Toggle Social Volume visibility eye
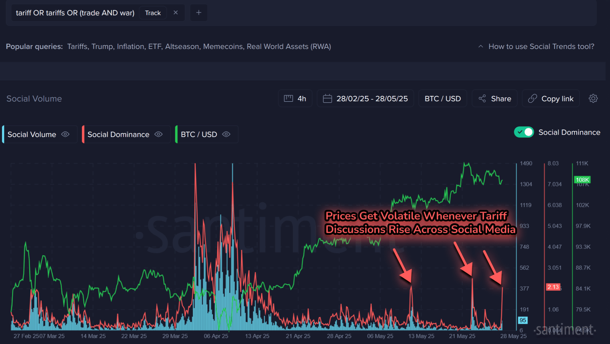The image size is (610, 344). (66, 134)
